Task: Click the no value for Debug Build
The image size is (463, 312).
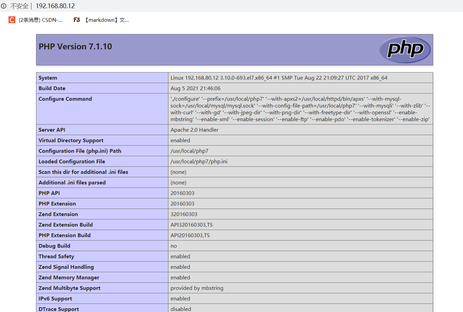Action: coord(174,246)
